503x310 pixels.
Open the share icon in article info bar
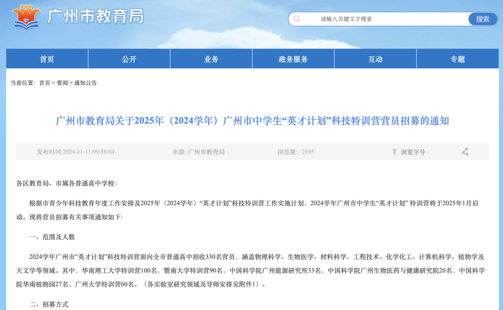coord(465,152)
